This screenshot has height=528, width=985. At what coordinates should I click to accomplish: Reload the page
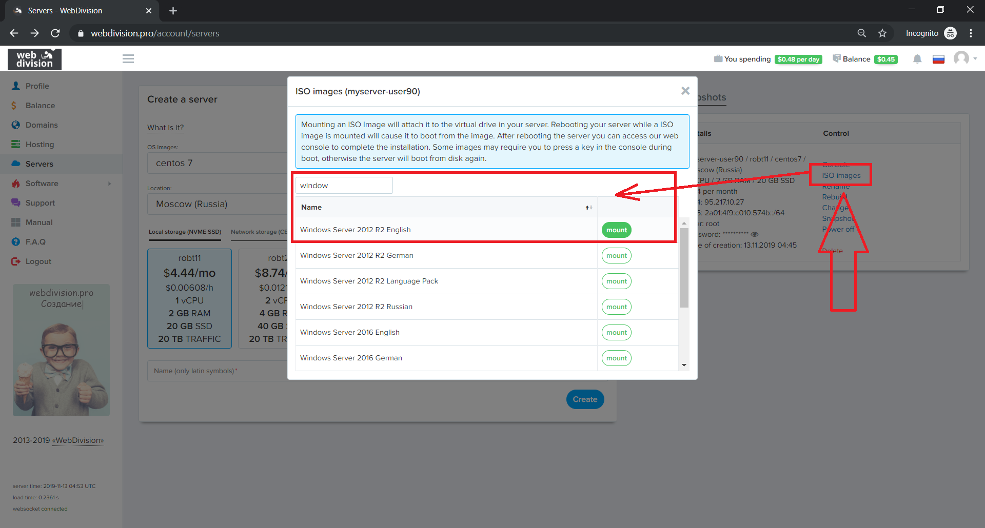coord(55,33)
